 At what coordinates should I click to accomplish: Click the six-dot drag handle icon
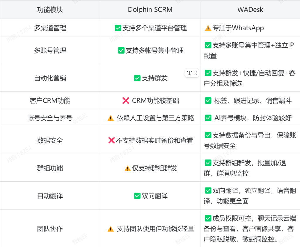[196, 73]
